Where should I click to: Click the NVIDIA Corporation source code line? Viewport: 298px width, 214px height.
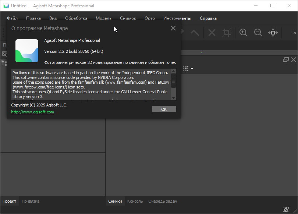(73, 77)
